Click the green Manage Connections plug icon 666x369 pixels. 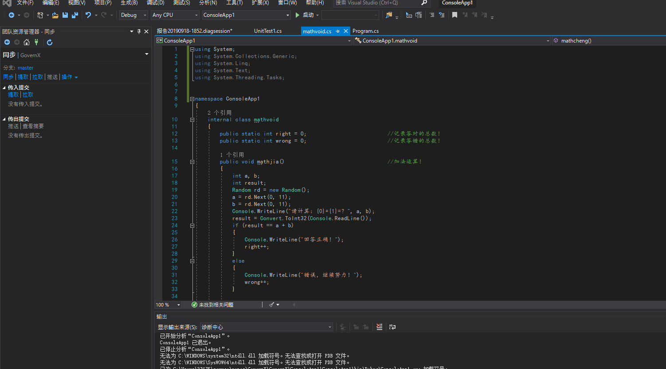click(x=36, y=42)
